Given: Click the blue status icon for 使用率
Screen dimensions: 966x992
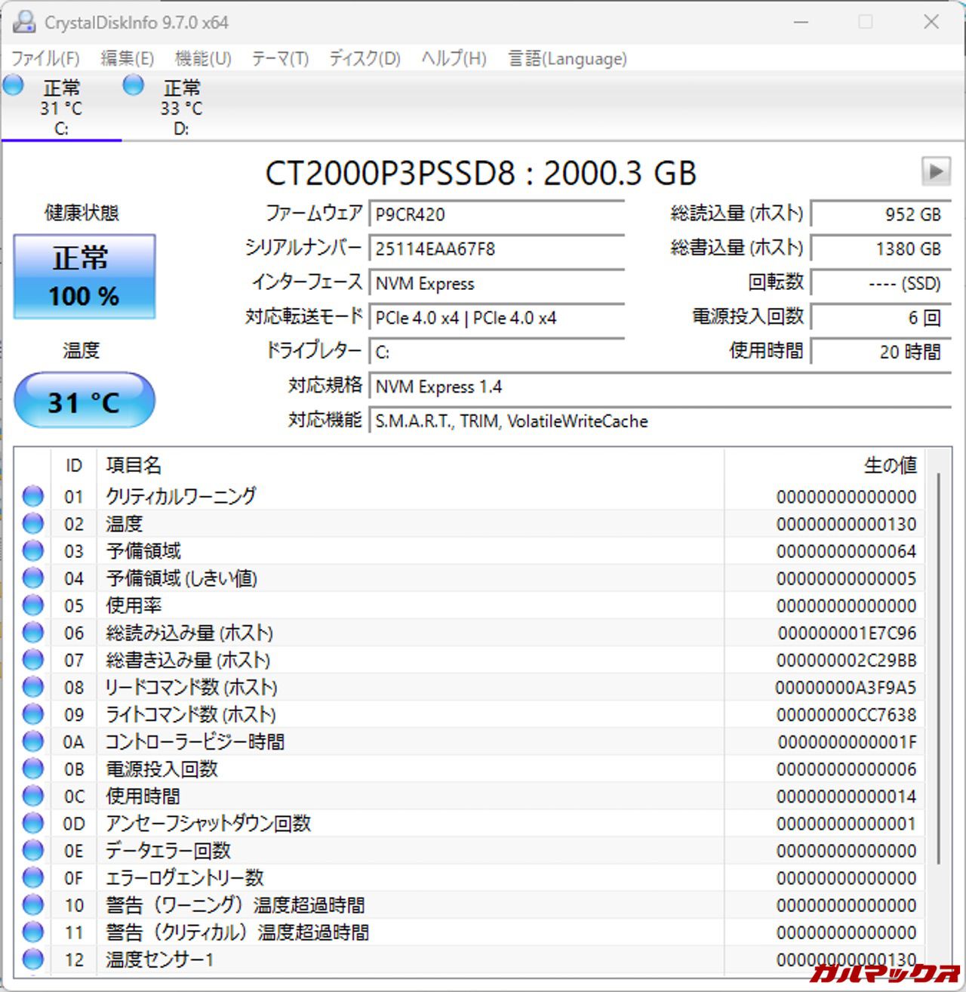Looking at the screenshot, I should point(32,605).
